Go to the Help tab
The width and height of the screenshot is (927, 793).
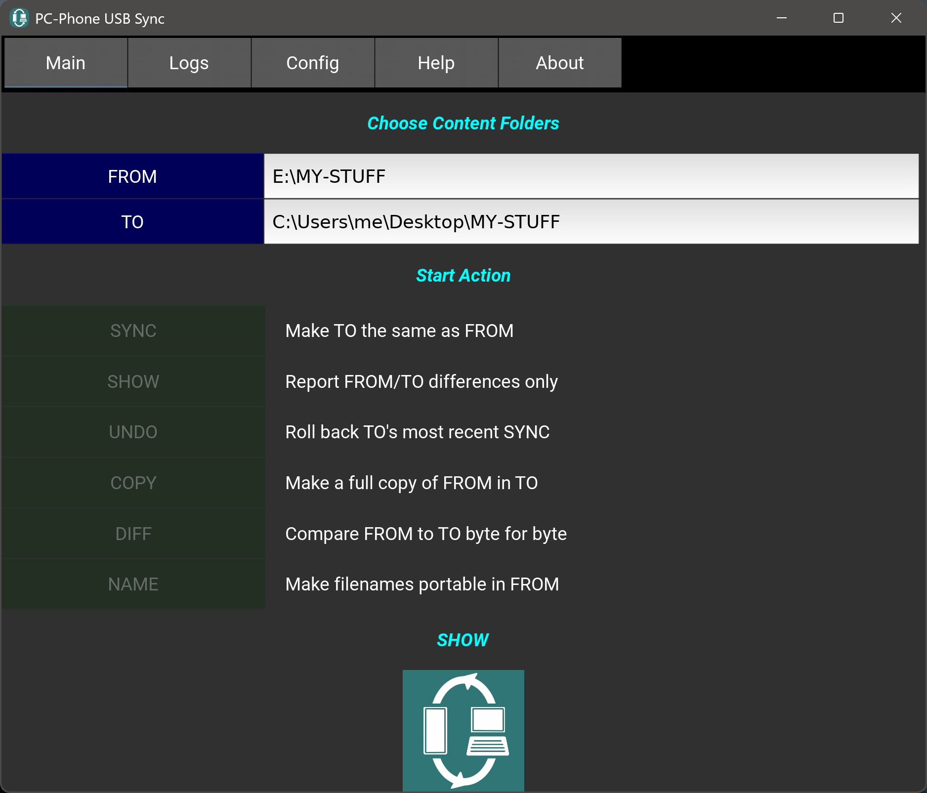coord(436,63)
